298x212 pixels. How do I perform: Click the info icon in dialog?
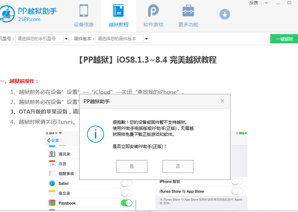[x=96, y=134]
